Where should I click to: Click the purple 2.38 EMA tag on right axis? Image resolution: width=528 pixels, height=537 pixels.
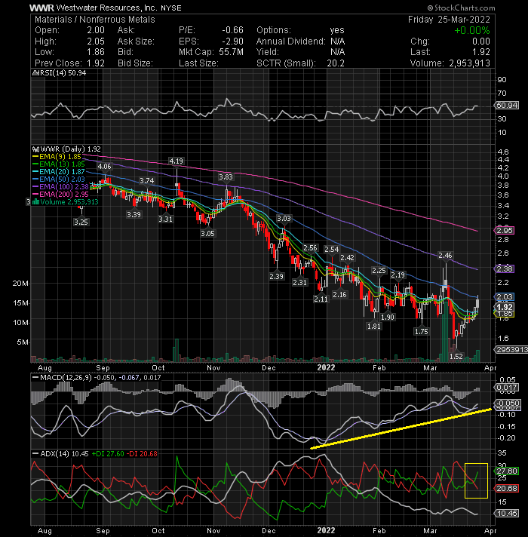tap(505, 268)
